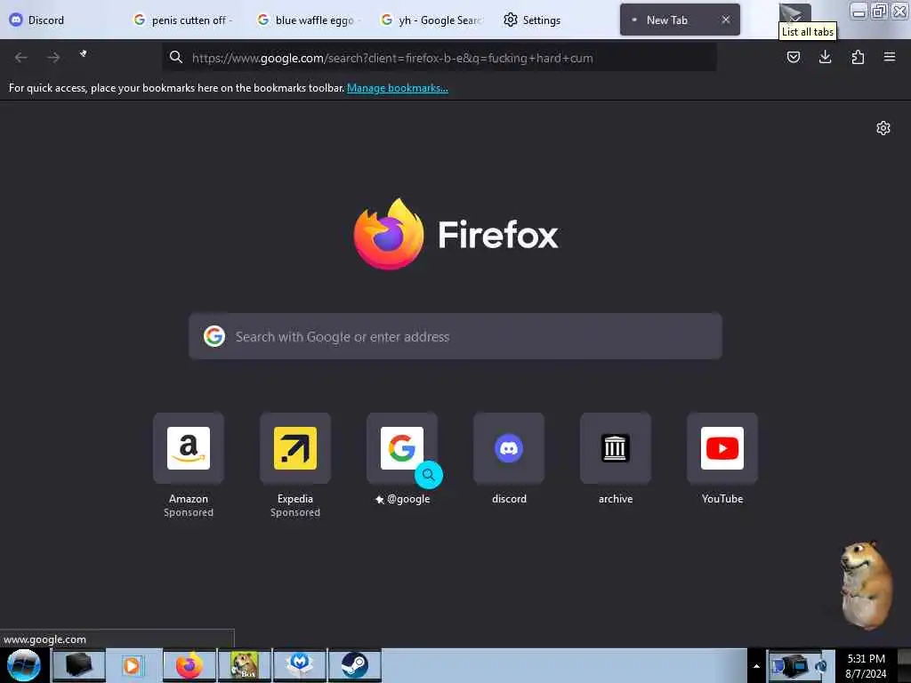The width and height of the screenshot is (911, 683).
Task: Open new tab page personalize gear
Action: (883, 128)
